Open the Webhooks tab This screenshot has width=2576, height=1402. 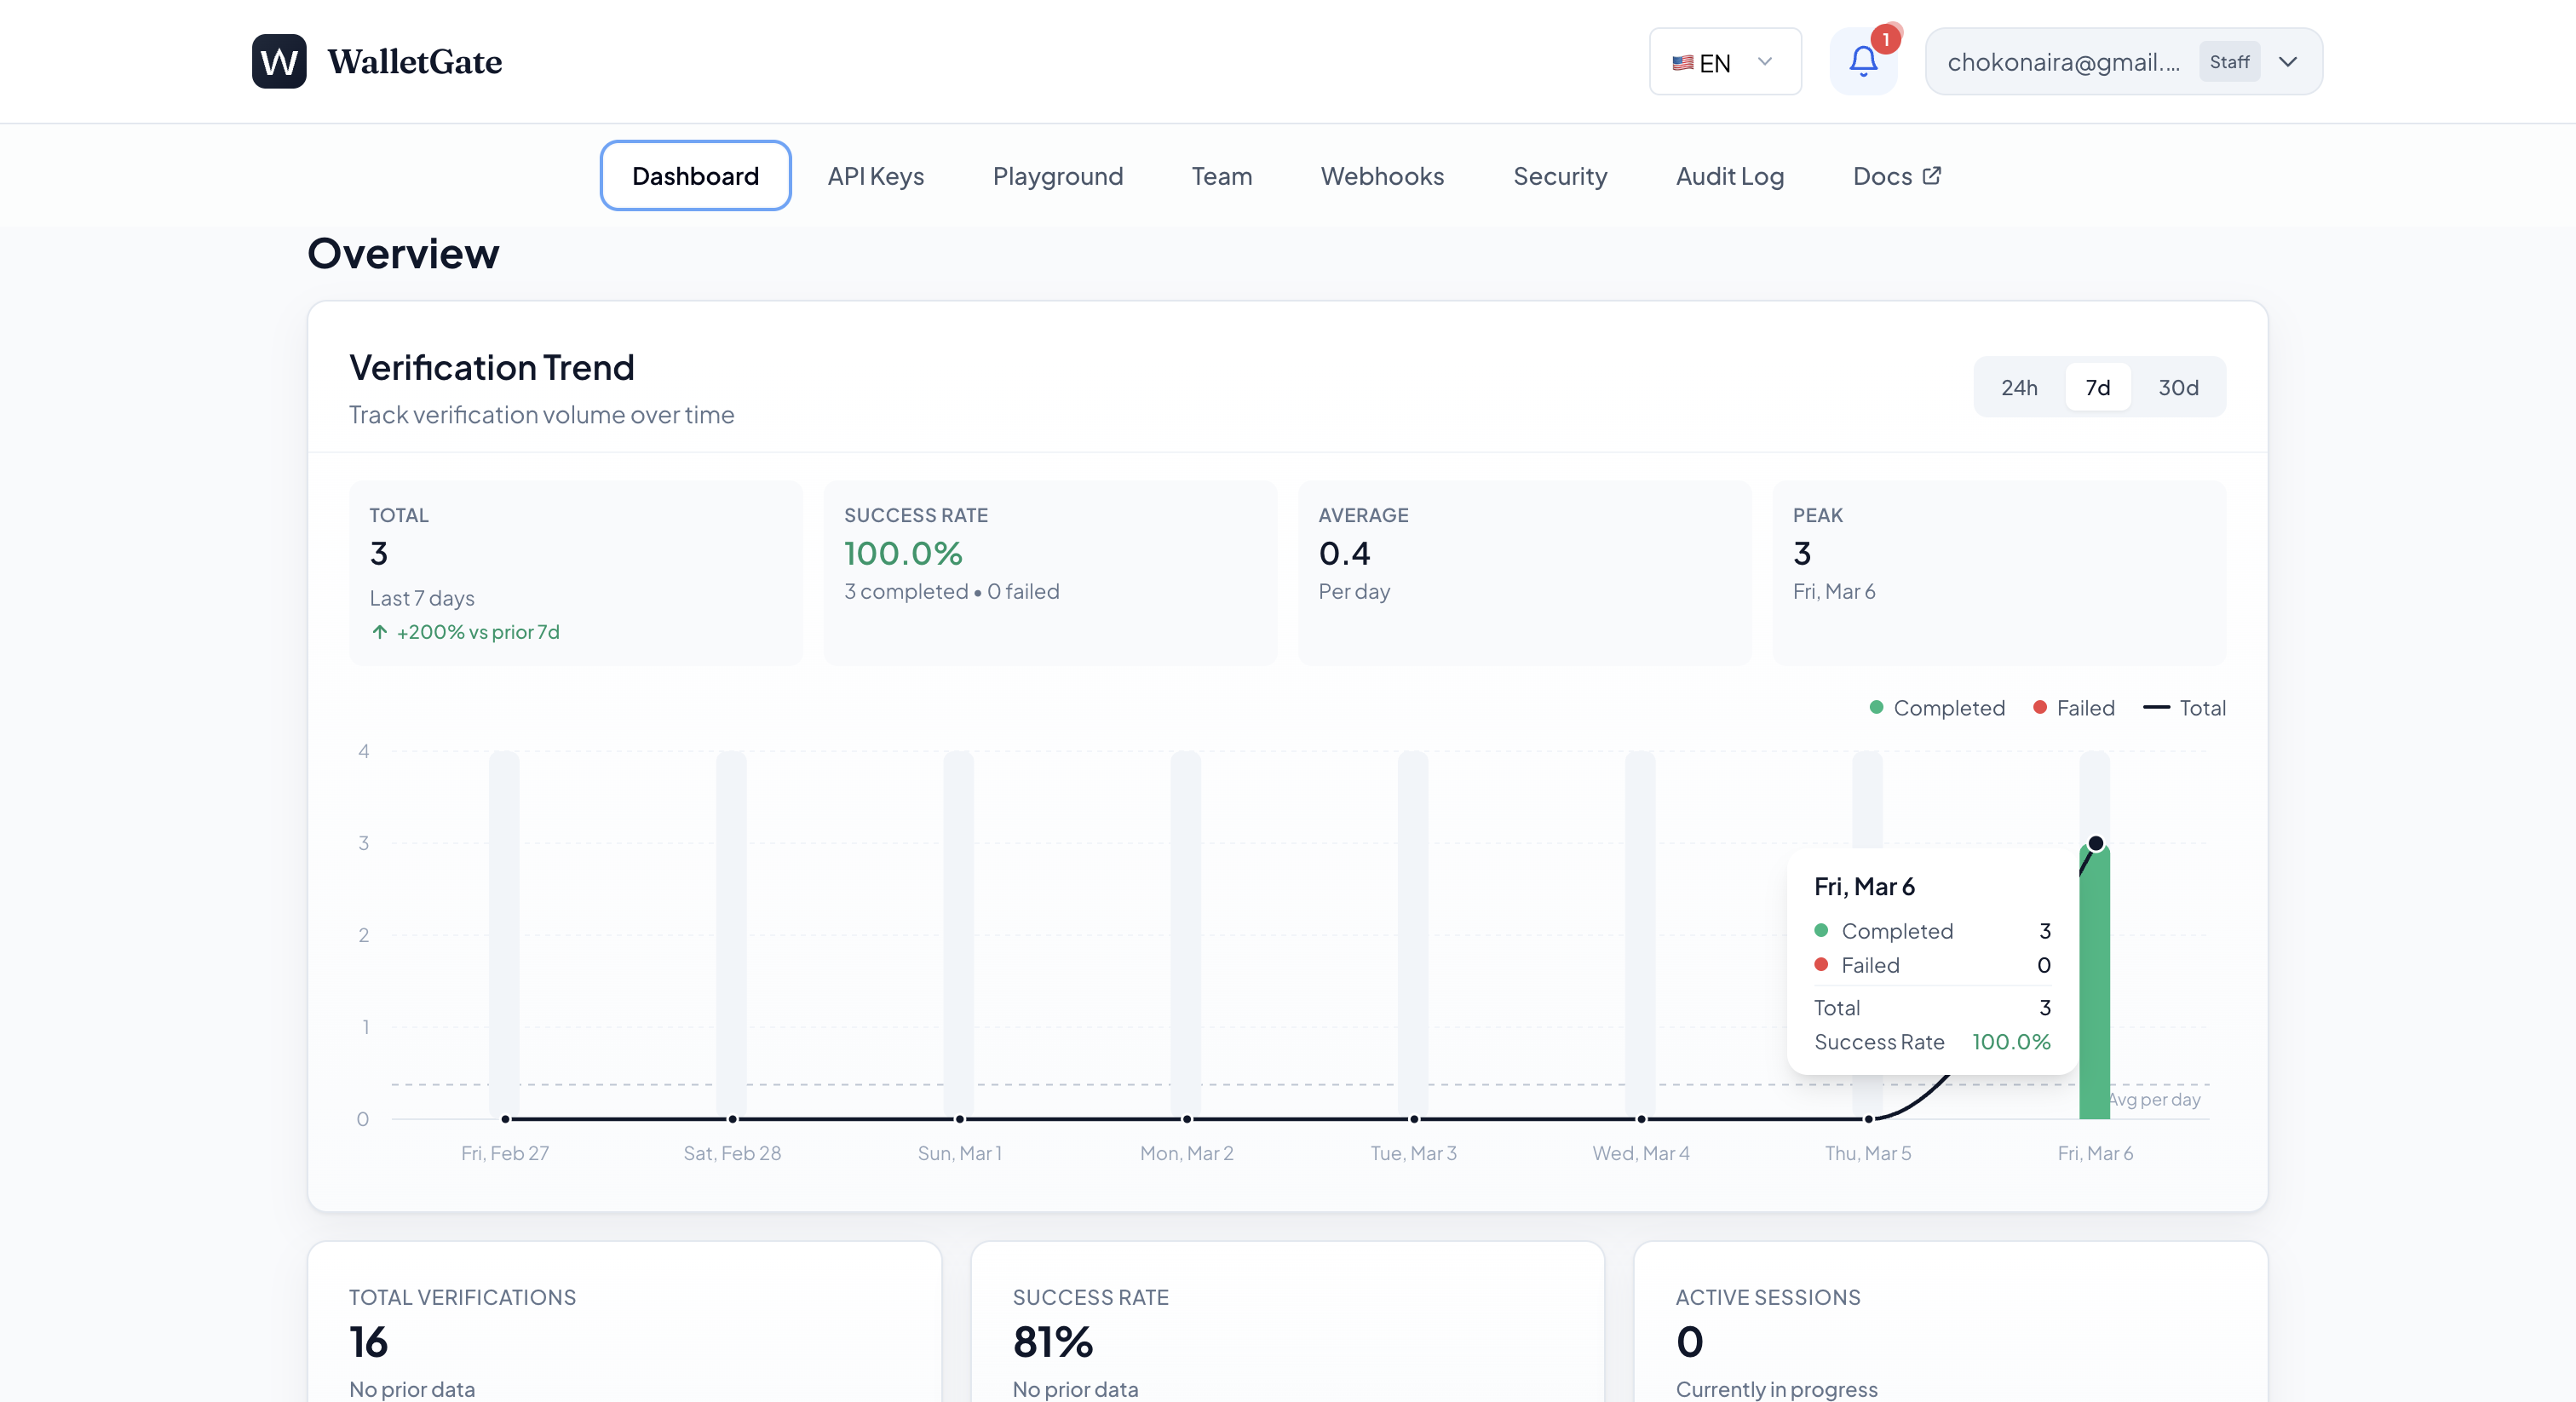click(x=1382, y=176)
